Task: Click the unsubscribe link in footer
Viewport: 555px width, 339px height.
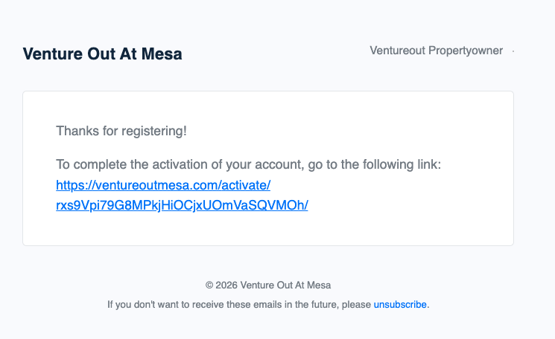Action: pyautogui.click(x=400, y=305)
